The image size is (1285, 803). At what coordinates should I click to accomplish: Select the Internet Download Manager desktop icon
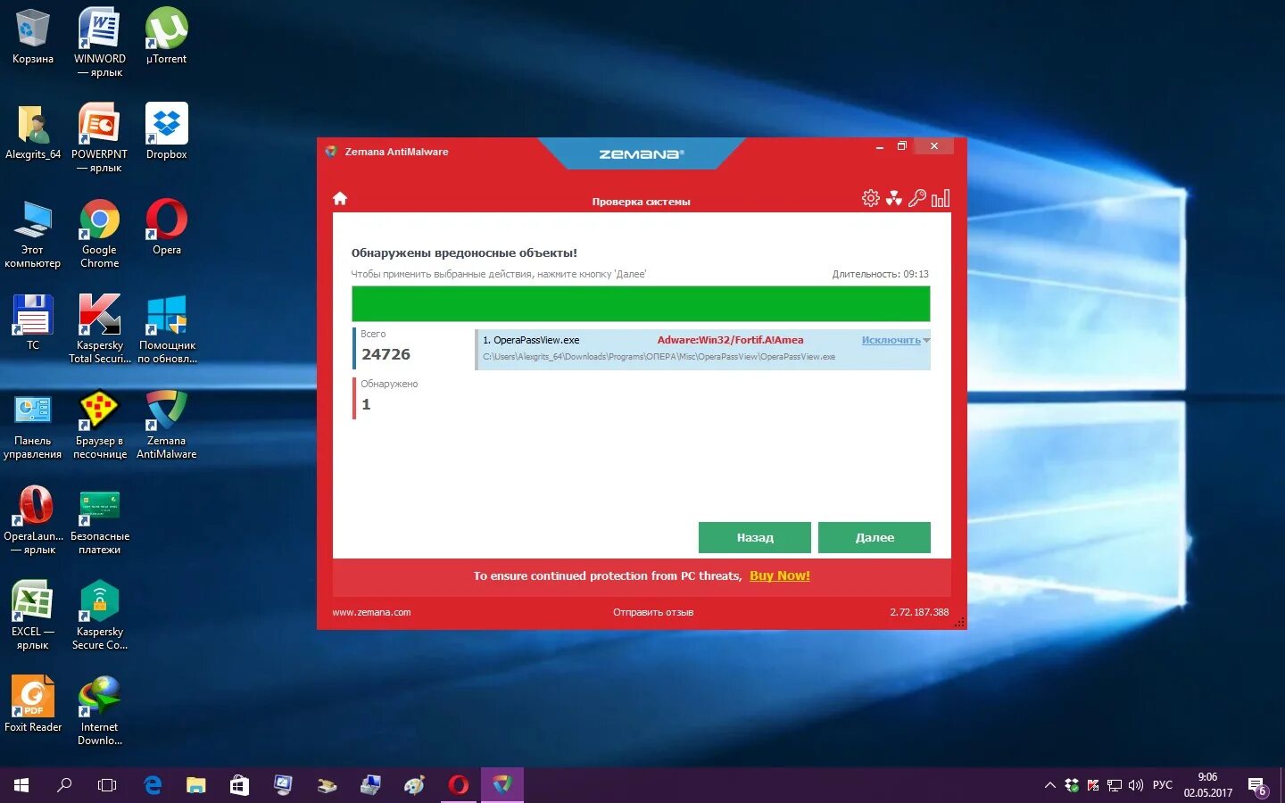[x=100, y=711]
